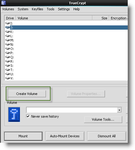Click the Create Volume button
Screen dimensions: 135x150
coord(27,94)
